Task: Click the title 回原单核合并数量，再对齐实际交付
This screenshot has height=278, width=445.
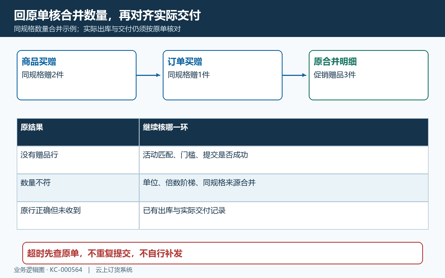Action: click(x=107, y=15)
